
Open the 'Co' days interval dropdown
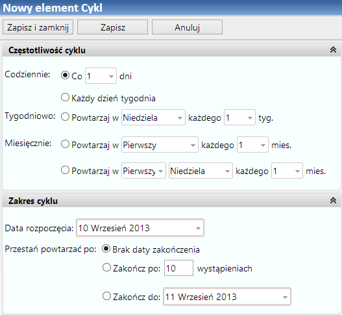coord(101,76)
